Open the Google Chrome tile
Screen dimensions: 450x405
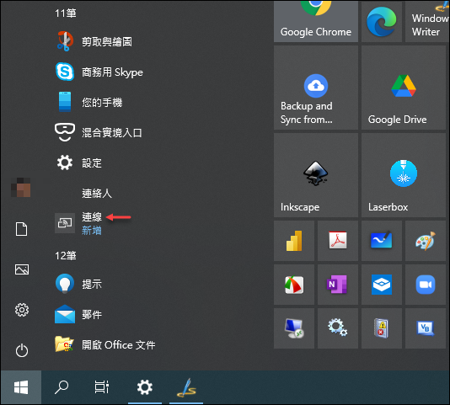tap(316, 21)
